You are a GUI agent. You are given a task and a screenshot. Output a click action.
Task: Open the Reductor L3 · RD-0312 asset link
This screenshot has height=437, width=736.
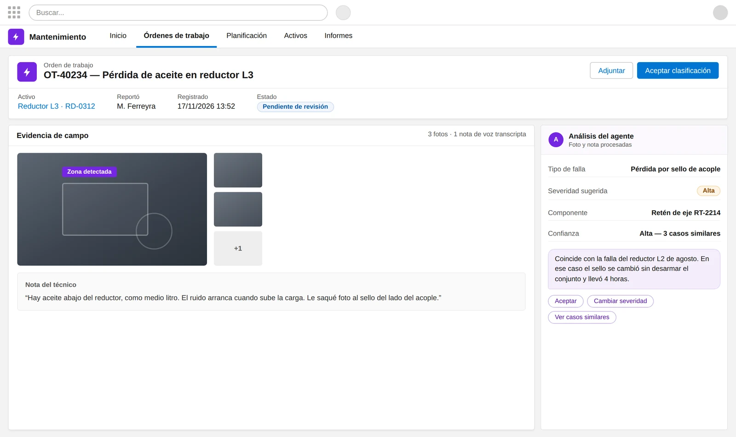point(57,106)
